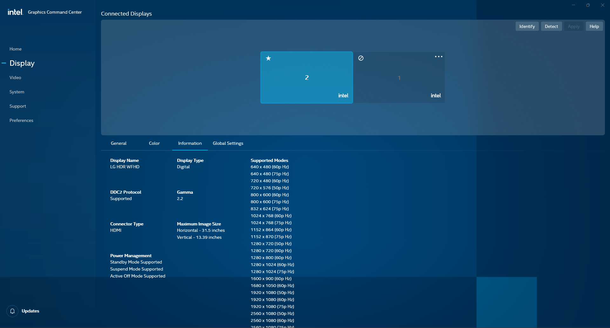Image resolution: width=610 pixels, height=328 pixels.
Task: Open the three-dot menu on display 1
Action: 438,57
